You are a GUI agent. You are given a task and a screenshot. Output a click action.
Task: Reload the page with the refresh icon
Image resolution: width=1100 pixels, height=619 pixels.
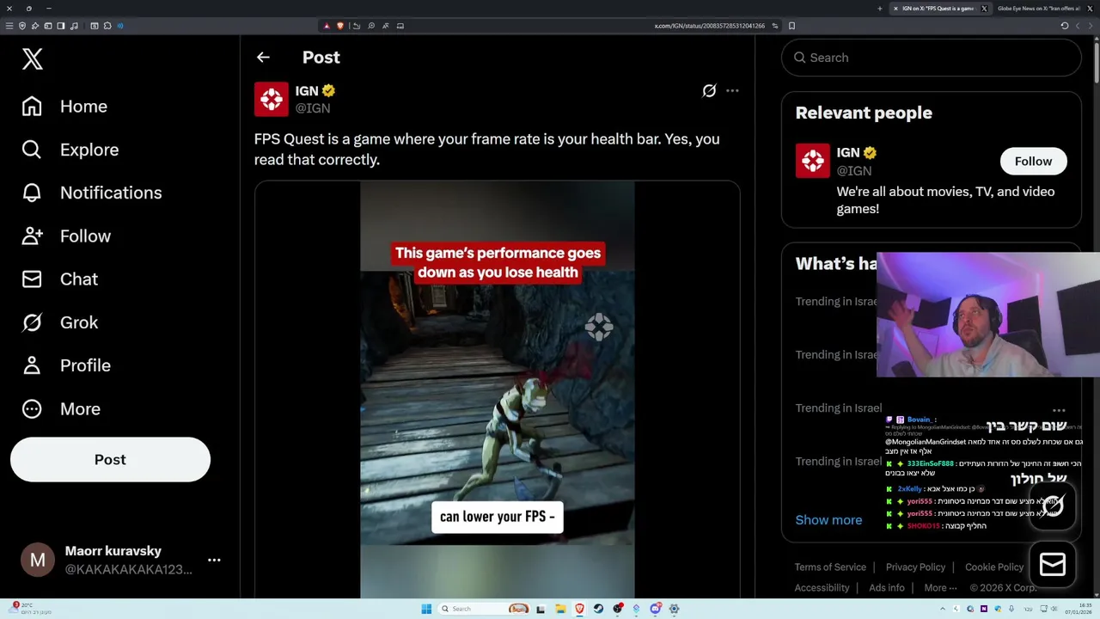coord(1065,26)
